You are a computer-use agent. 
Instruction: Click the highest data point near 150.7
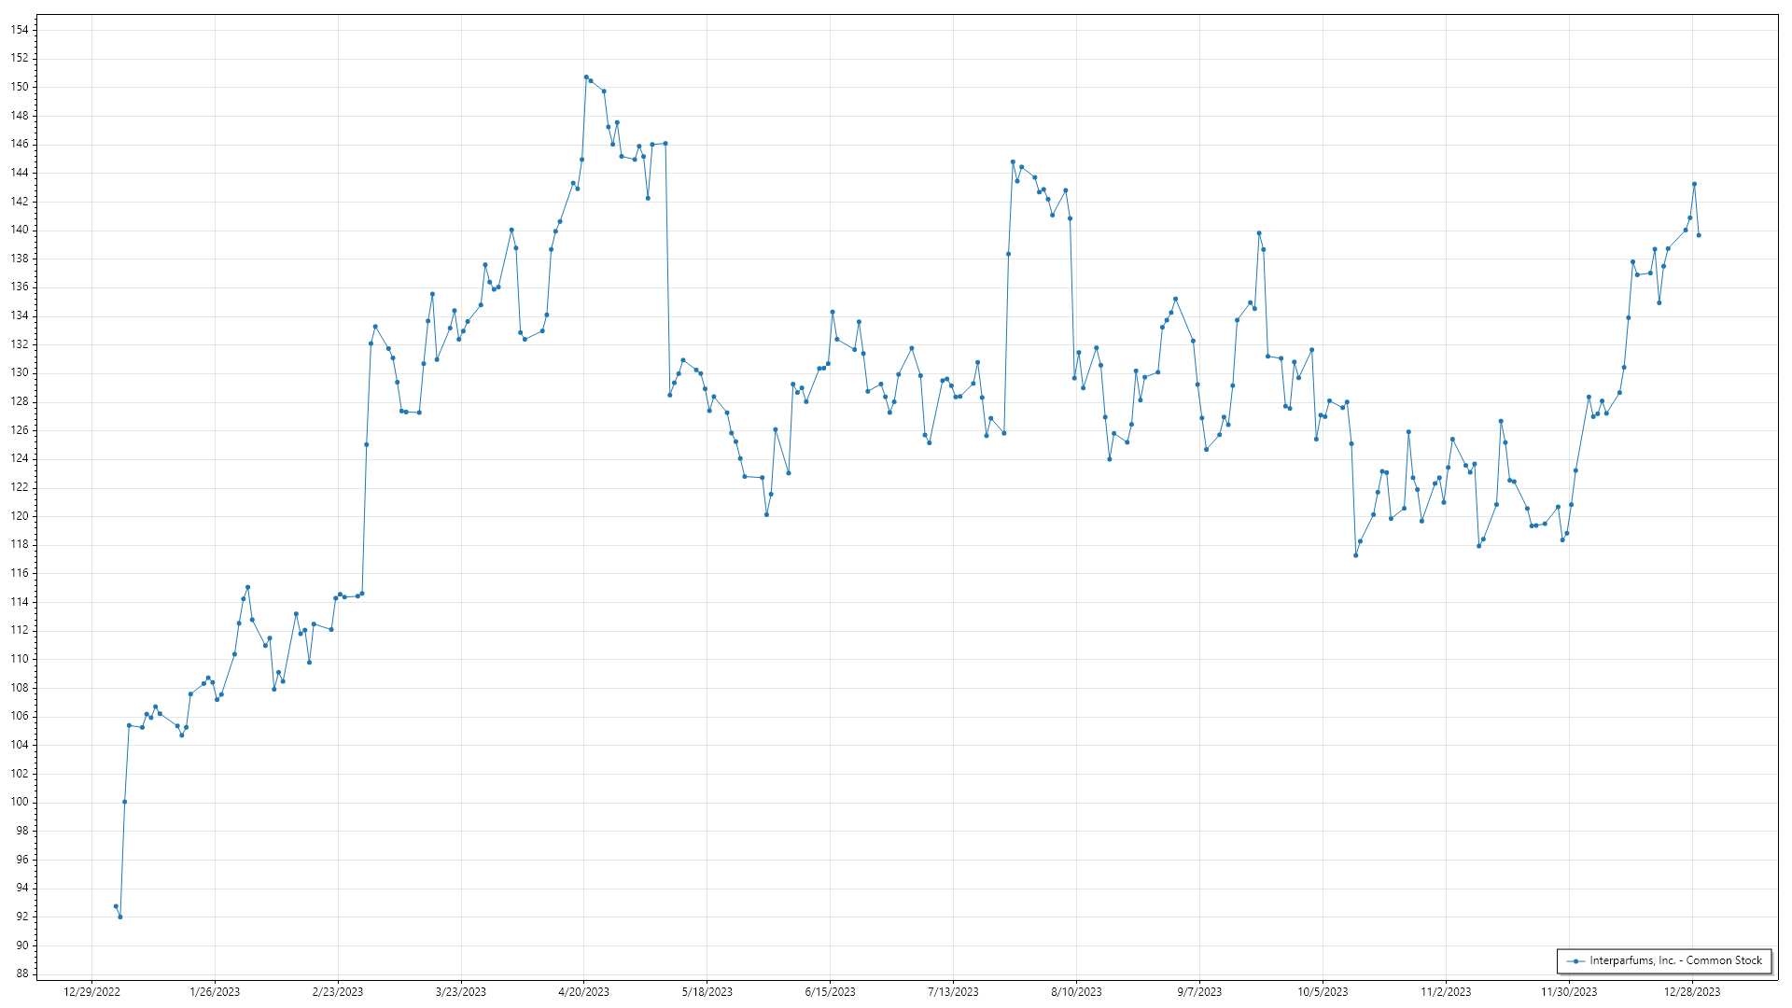[x=586, y=77]
